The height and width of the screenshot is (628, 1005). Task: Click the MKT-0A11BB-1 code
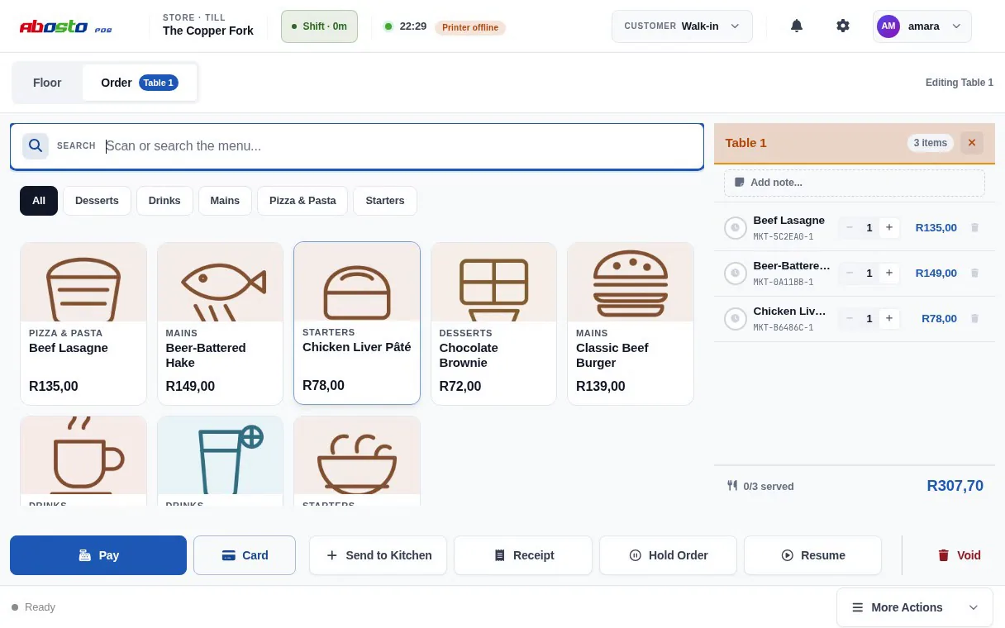784,282
